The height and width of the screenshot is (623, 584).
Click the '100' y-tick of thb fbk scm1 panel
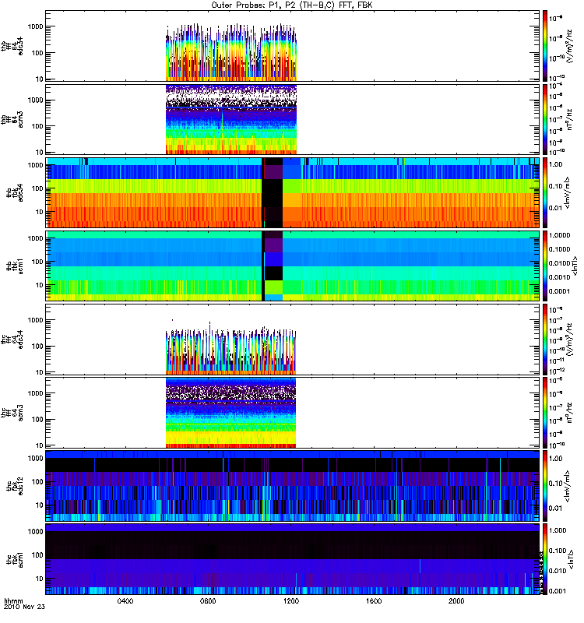37,262
